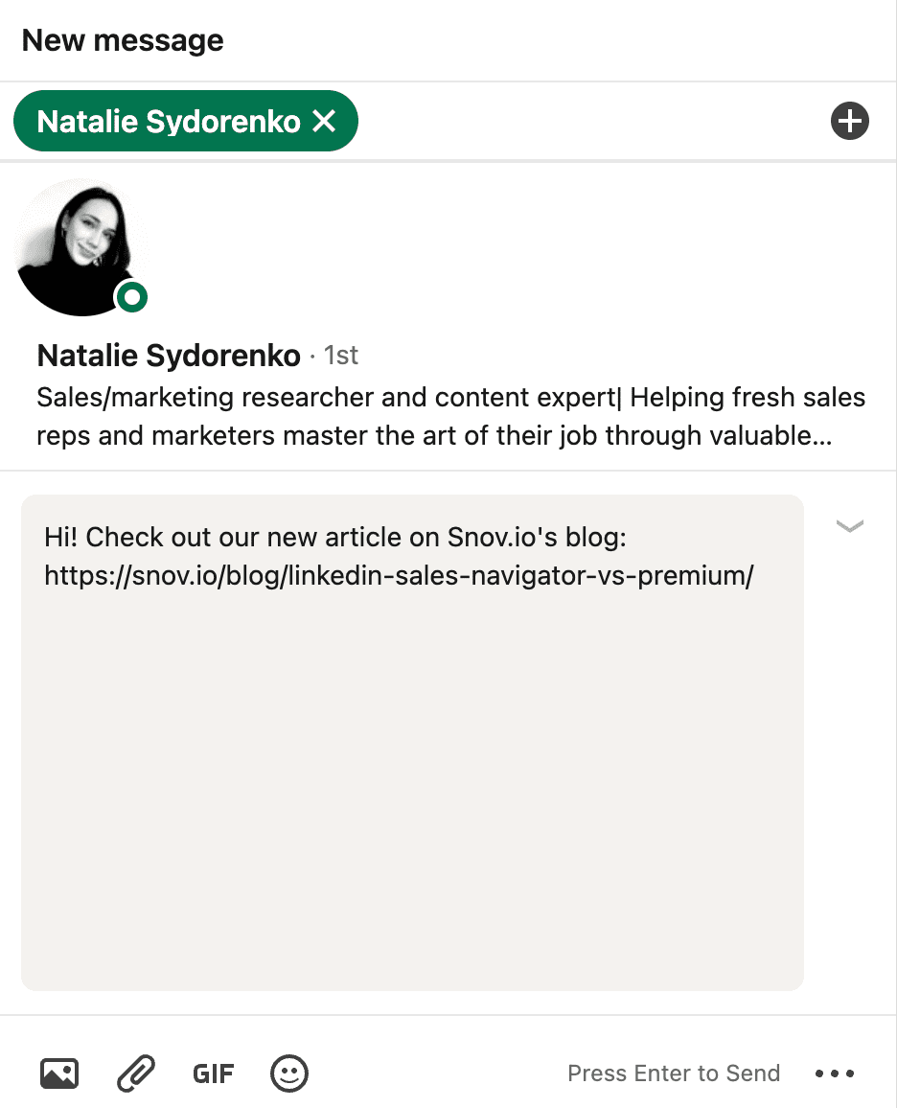Image resolution: width=897 pixels, height=1108 pixels.
Task: Attach a file using the paperclip icon
Action: coord(136,1073)
